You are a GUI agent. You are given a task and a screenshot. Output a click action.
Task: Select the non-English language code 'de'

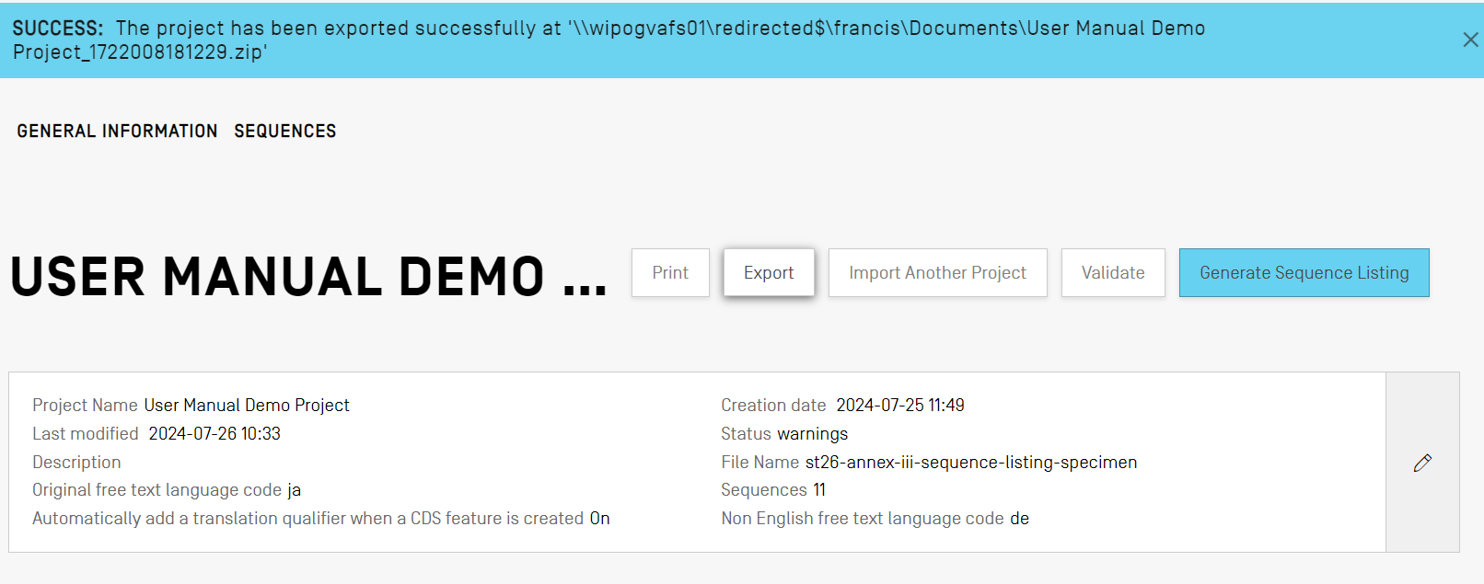pyautogui.click(x=1019, y=519)
